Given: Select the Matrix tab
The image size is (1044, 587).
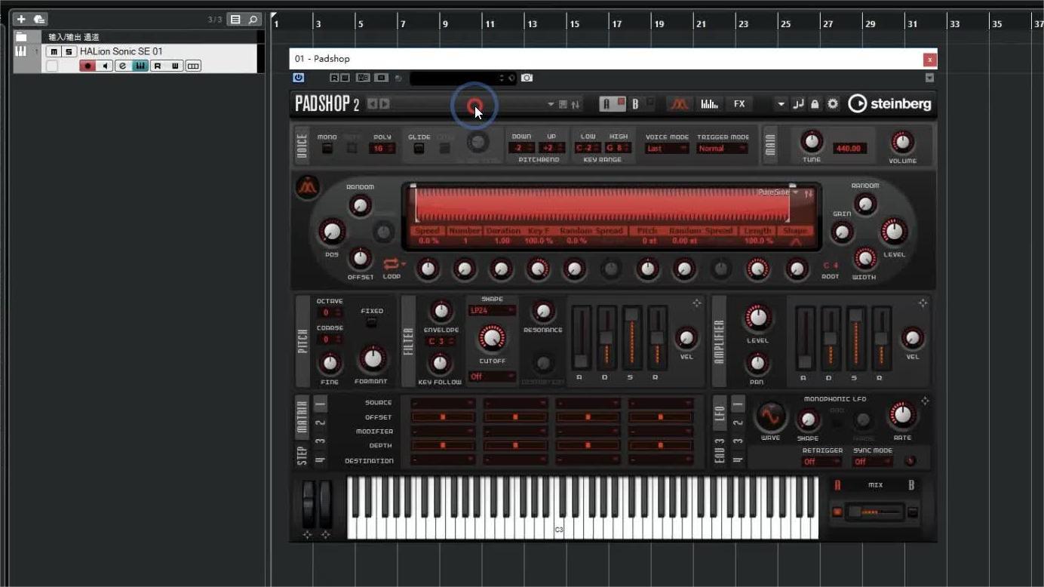Looking at the screenshot, I should pyautogui.click(x=302, y=416).
